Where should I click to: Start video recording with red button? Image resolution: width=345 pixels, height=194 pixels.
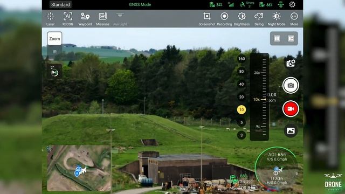(291, 109)
